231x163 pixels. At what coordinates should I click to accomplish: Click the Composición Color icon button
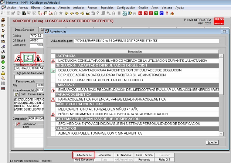(x=18, y=124)
